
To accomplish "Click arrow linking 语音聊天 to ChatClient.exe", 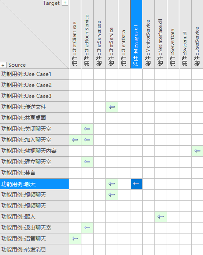I will 75,239.
